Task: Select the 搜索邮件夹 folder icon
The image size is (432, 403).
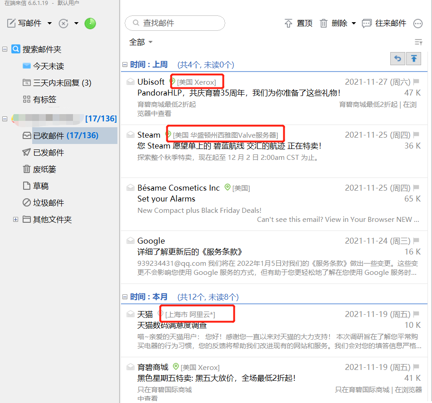Action: [x=16, y=49]
